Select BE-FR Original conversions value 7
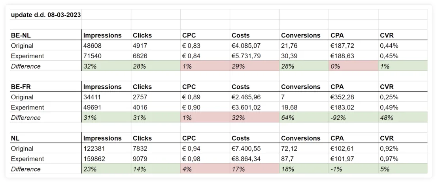The image size is (438, 182). (304, 97)
